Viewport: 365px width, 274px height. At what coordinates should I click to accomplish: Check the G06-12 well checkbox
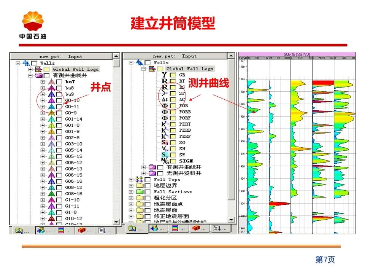pos(59,162)
